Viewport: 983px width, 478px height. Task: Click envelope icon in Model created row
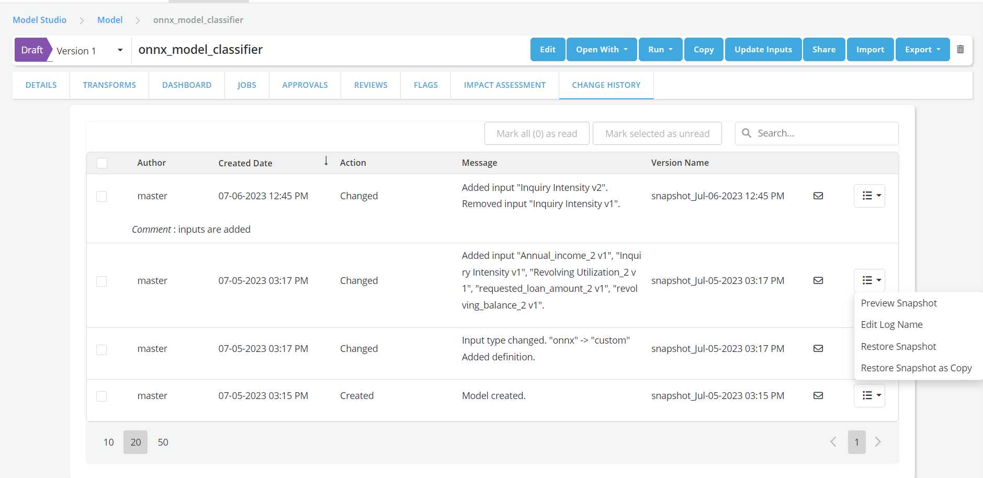(x=818, y=395)
